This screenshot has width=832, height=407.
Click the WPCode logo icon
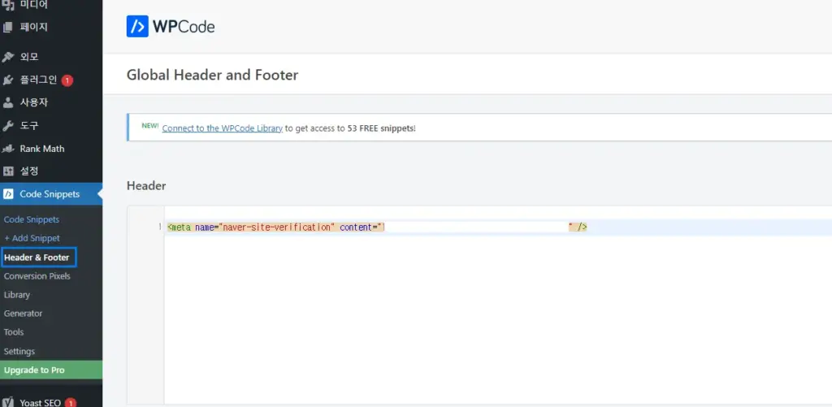[x=137, y=26]
